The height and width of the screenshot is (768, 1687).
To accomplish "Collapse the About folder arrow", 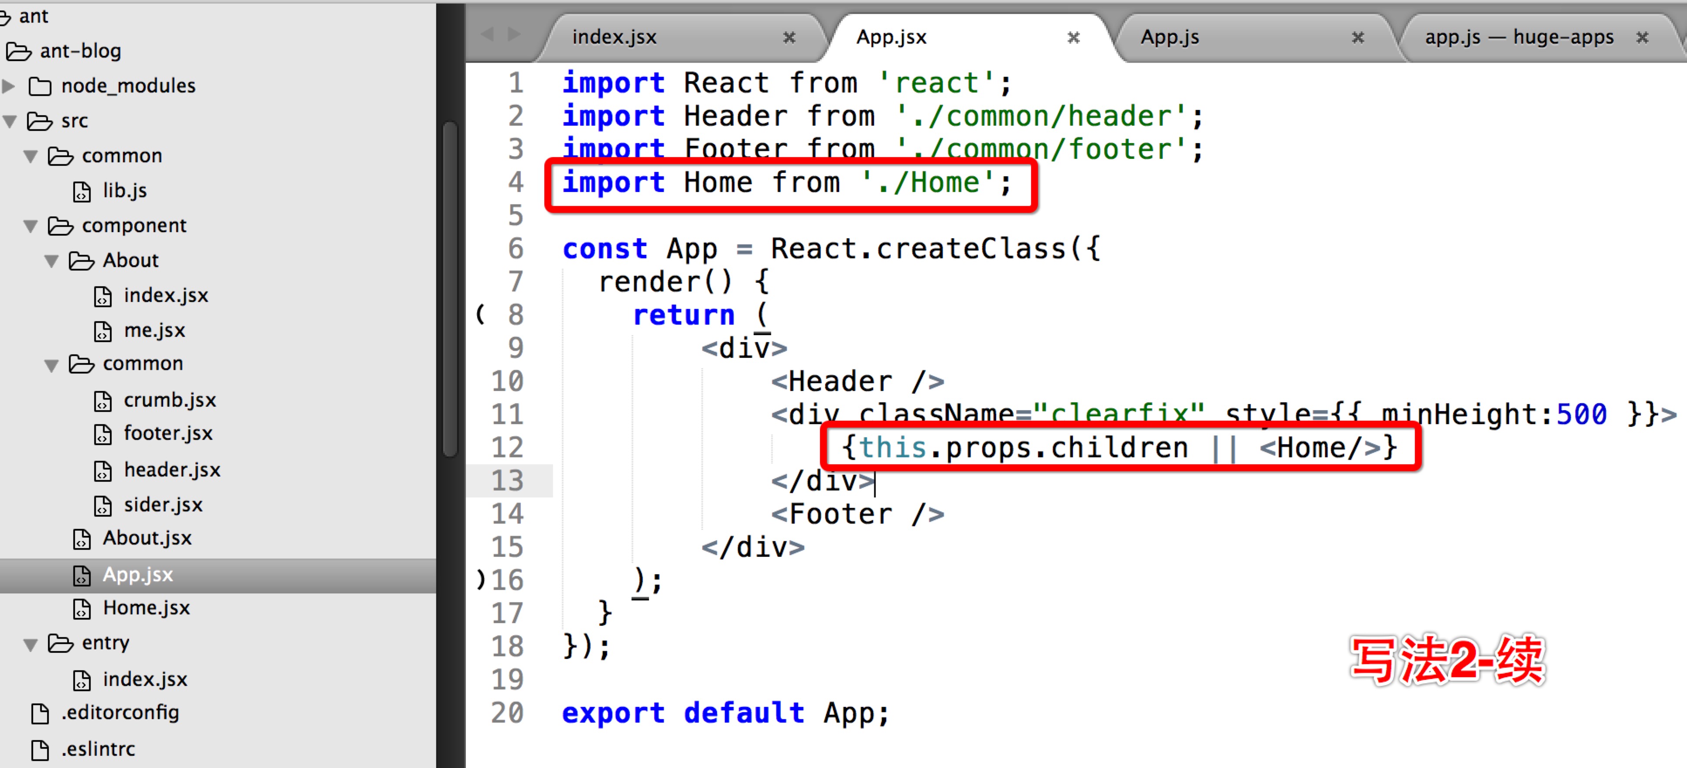I will coord(52,261).
